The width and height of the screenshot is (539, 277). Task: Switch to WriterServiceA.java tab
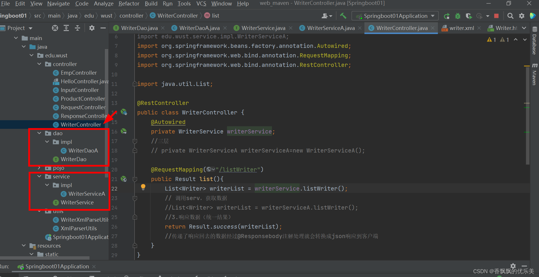click(x=331, y=28)
